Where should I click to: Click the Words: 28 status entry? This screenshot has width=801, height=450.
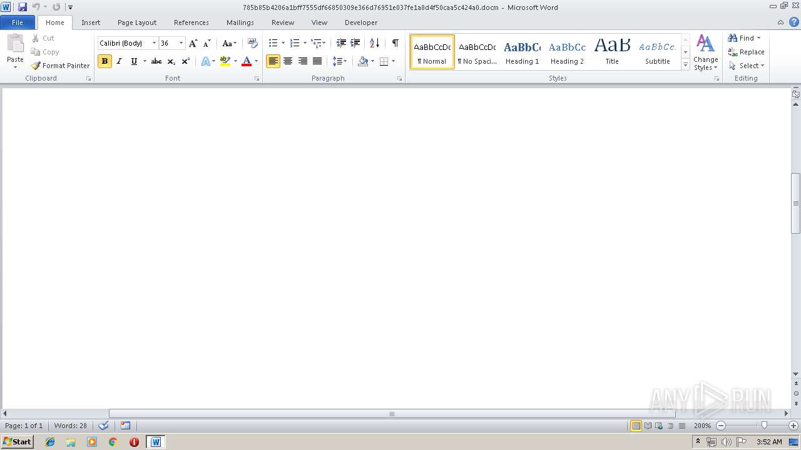[x=71, y=426]
